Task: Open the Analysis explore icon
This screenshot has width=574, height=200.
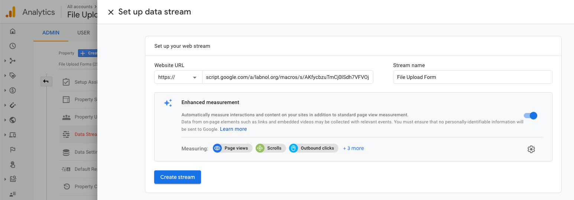Action: (x=13, y=179)
